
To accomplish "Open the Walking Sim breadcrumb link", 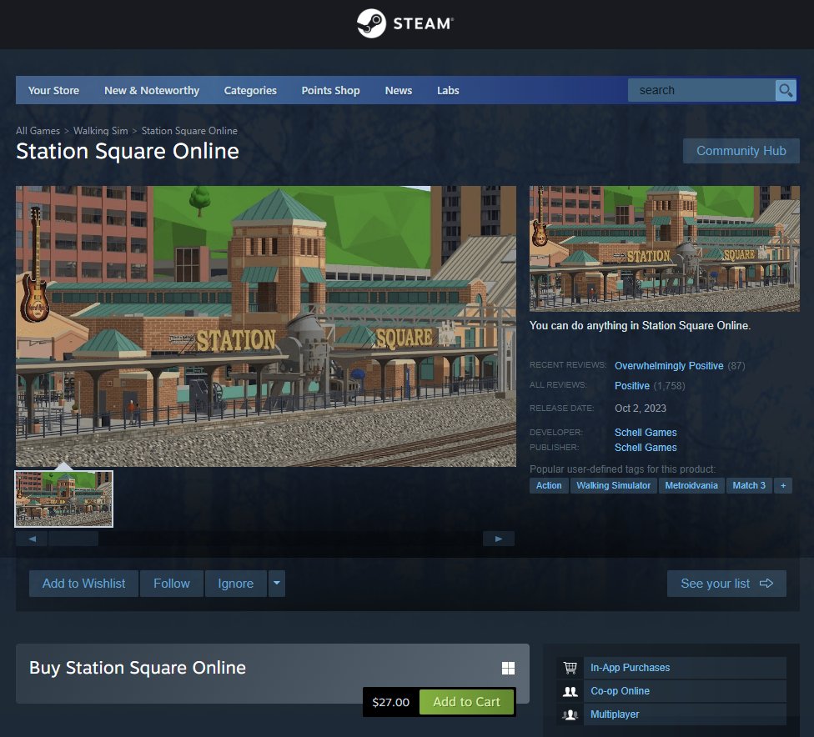I will pyautogui.click(x=101, y=131).
